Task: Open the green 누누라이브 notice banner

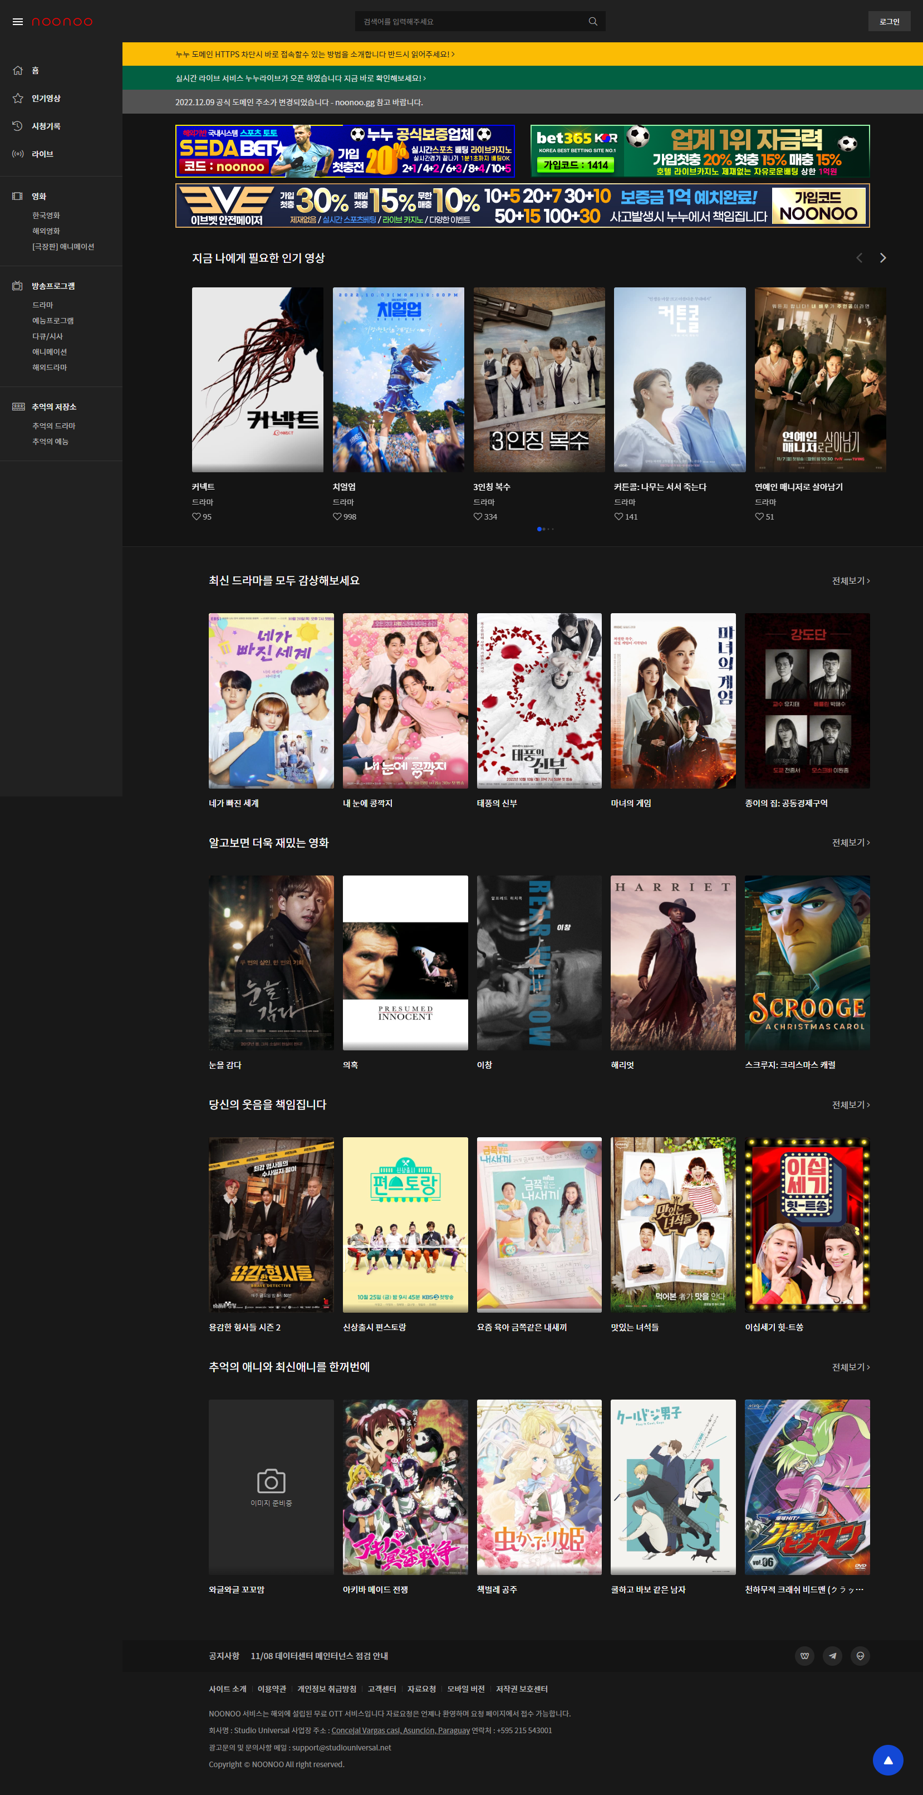Action: (x=522, y=78)
